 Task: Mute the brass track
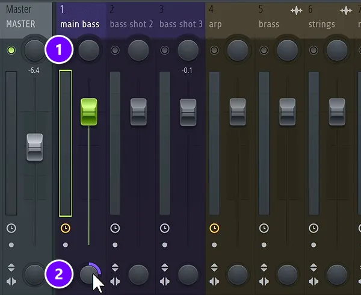264,50
